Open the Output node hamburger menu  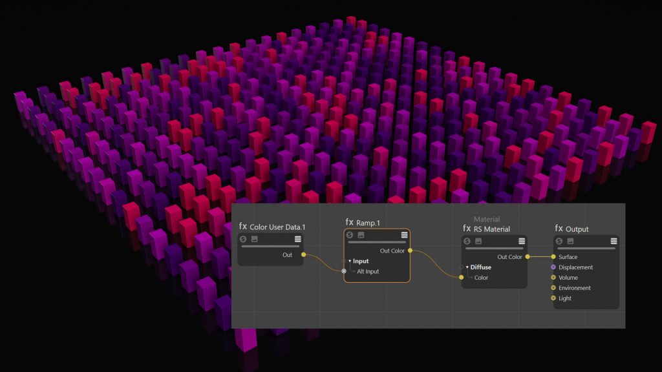614,242
